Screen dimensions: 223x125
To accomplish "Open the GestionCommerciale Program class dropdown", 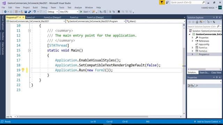I will pos(96,21).
